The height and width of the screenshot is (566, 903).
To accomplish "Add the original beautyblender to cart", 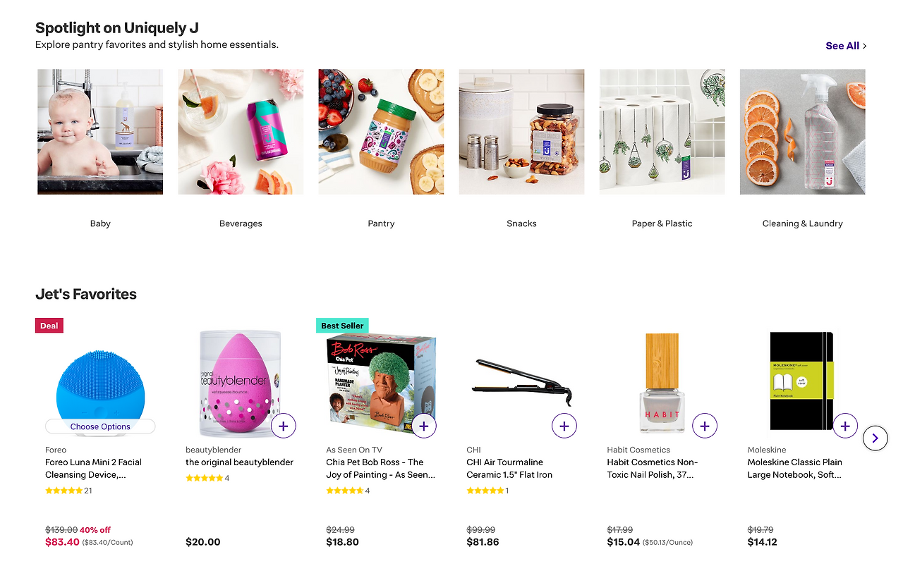I will click(283, 426).
